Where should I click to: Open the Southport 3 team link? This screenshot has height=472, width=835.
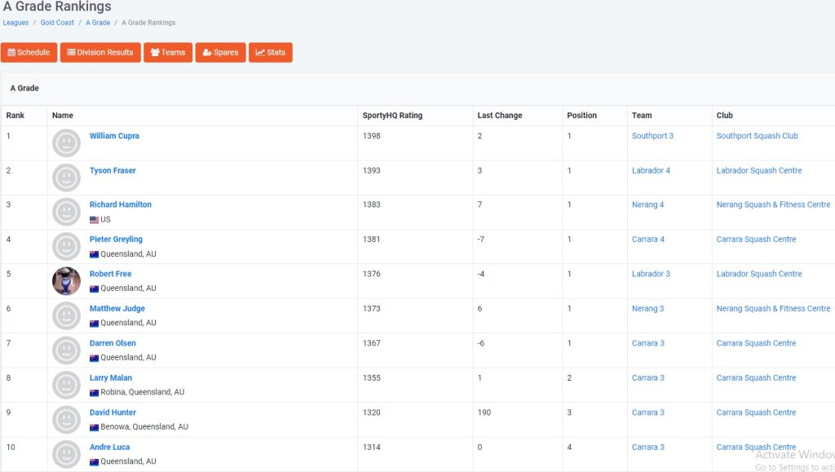click(x=652, y=135)
